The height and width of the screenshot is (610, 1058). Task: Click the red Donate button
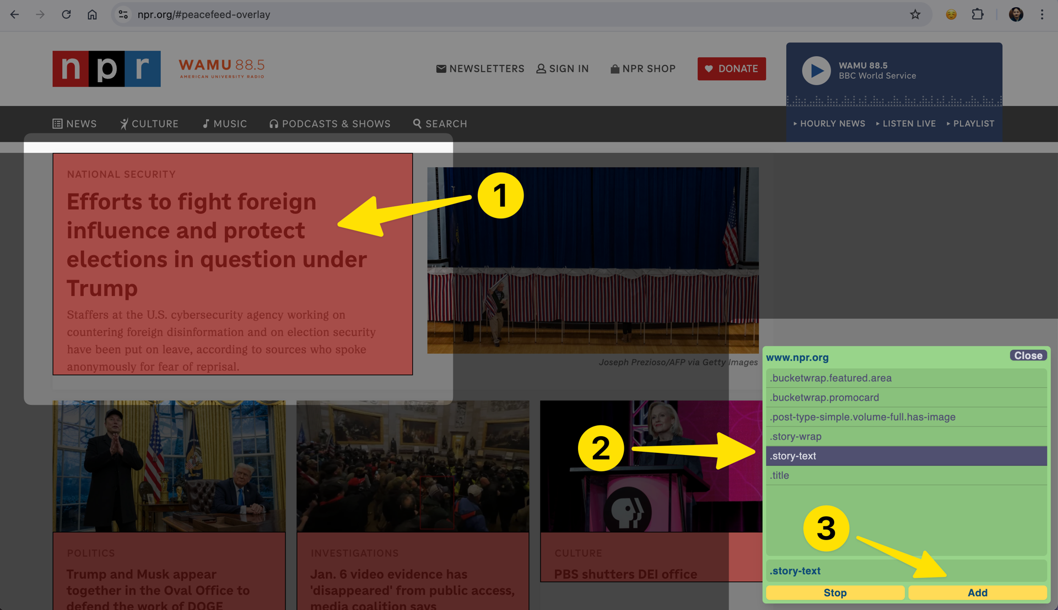pos(731,68)
